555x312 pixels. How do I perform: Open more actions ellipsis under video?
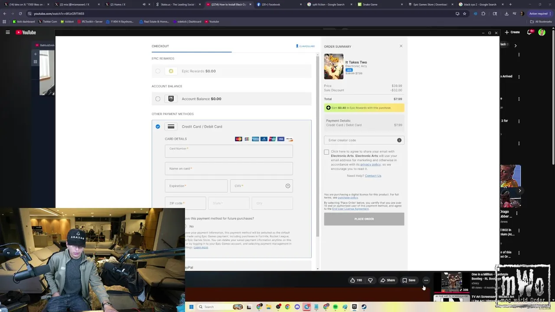(426, 280)
